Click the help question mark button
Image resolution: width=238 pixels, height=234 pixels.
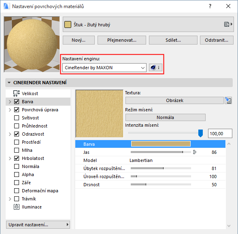click(x=210, y=6)
